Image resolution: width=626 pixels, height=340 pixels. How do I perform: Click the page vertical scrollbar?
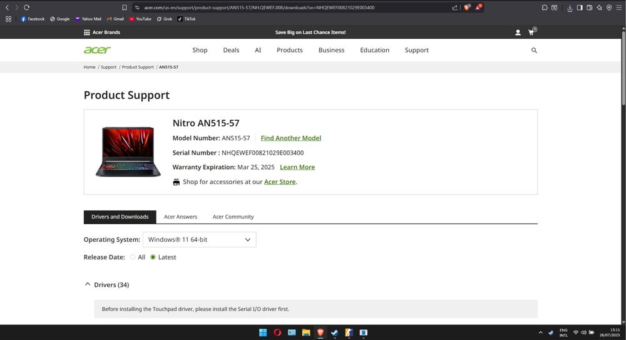click(x=623, y=68)
